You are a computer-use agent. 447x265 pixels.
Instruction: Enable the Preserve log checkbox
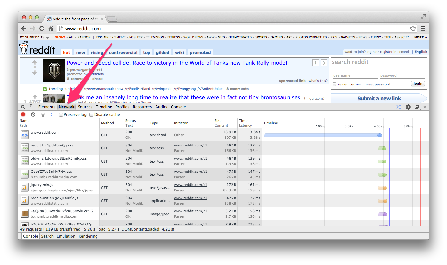(x=61, y=115)
